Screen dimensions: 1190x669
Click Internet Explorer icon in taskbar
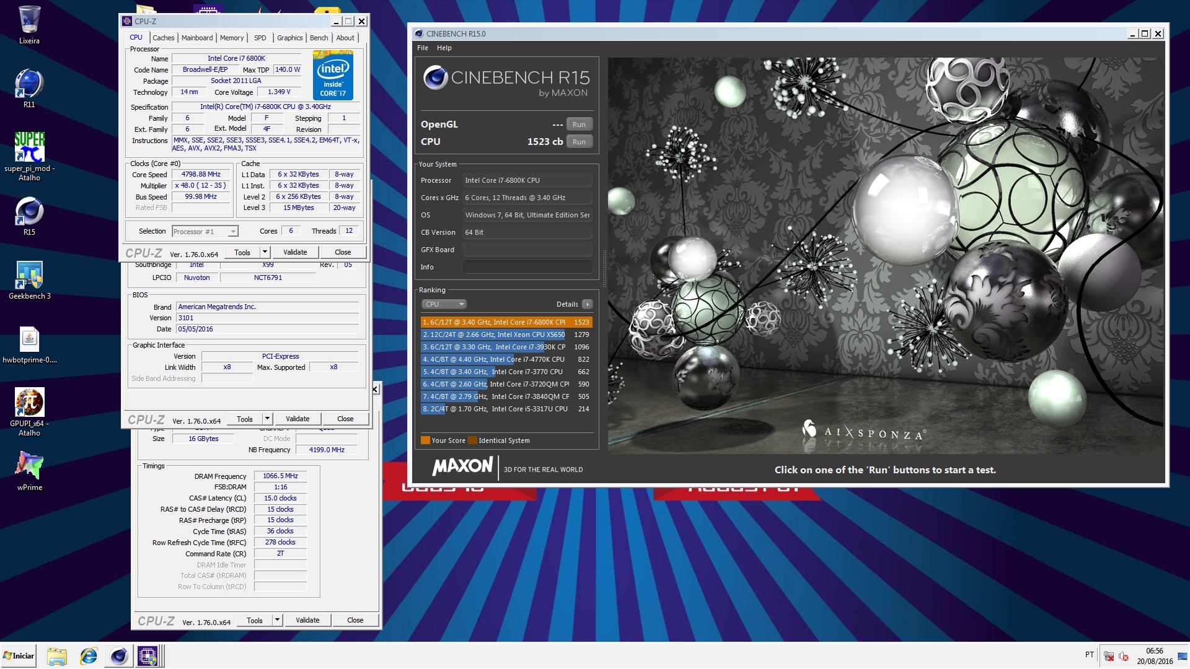[89, 656]
